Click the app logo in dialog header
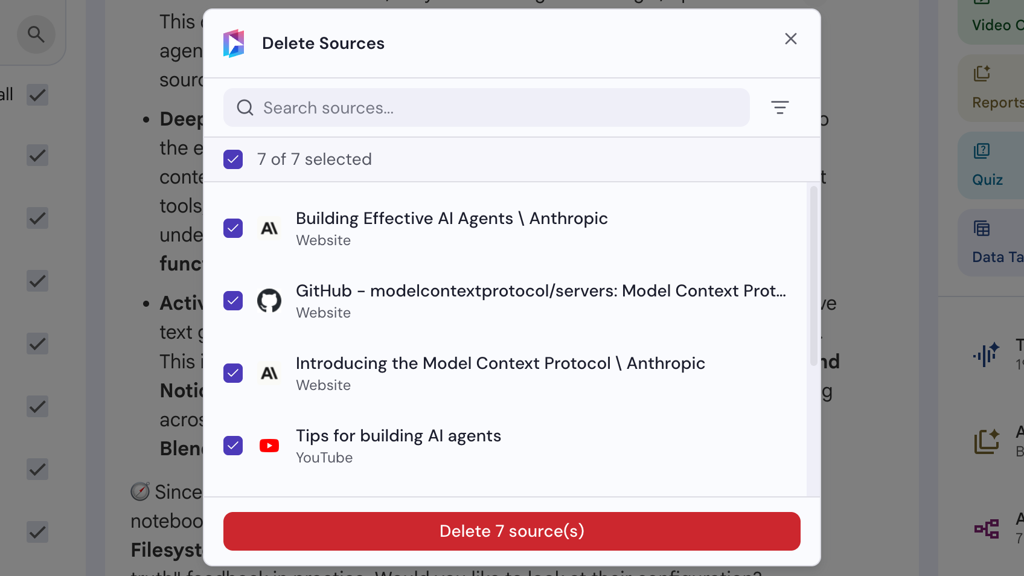The image size is (1024, 576). [x=234, y=43]
